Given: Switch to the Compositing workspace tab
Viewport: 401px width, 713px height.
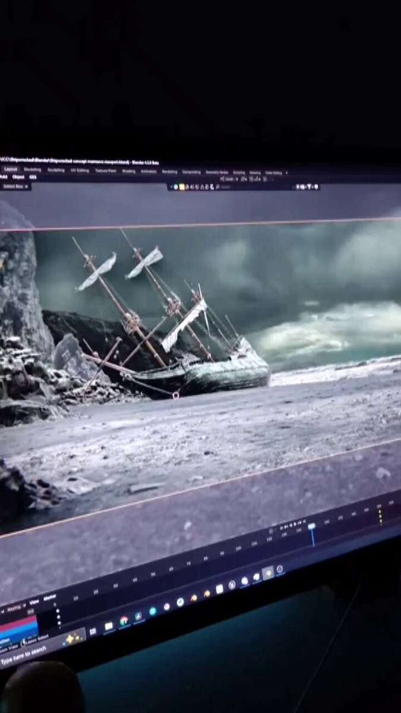Looking at the screenshot, I should 191,172.
